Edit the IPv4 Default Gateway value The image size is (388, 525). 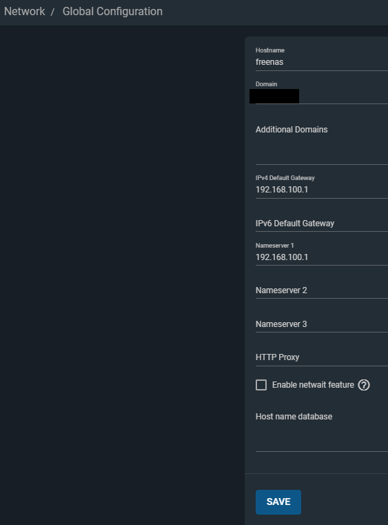pos(321,190)
